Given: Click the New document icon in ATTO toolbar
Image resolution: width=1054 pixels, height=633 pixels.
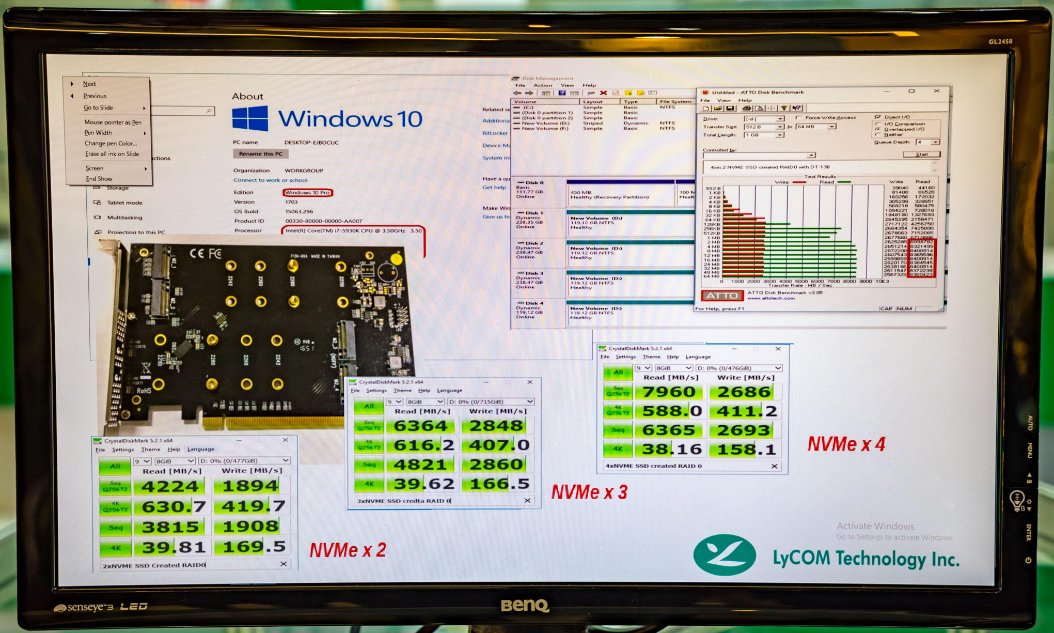Looking at the screenshot, I should (706, 109).
